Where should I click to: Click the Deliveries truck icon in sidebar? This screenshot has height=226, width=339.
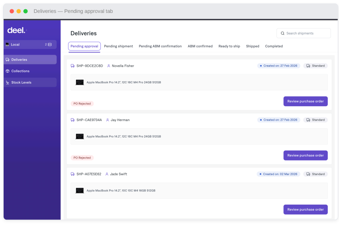(8, 60)
